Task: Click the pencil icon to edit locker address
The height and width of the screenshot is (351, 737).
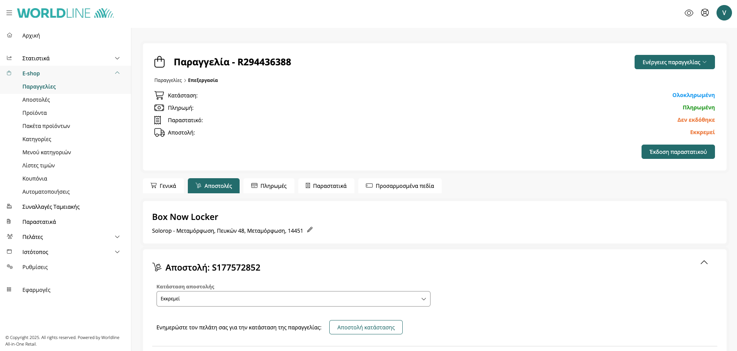Action: pyautogui.click(x=310, y=230)
